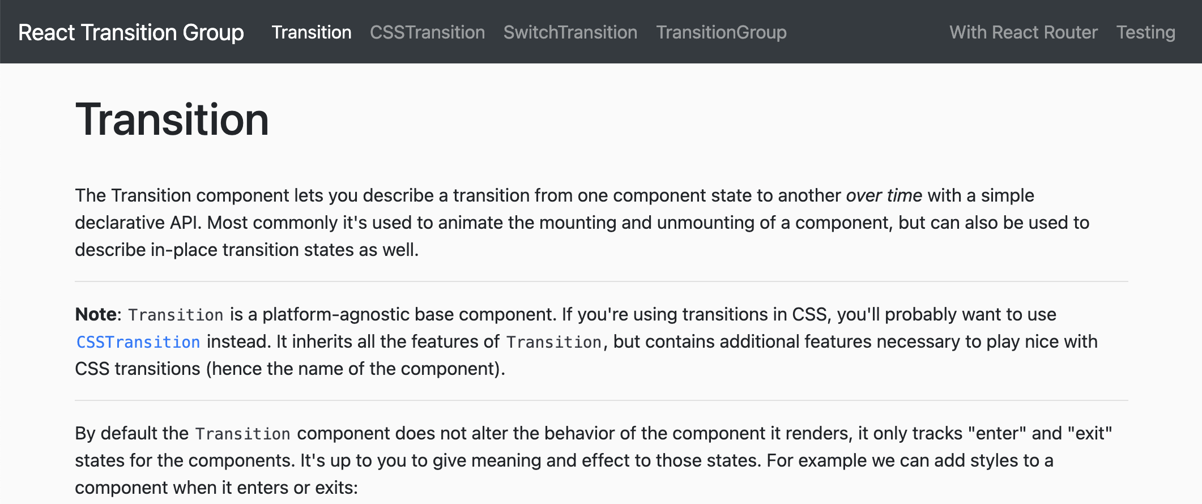Image resolution: width=1202 pixels, height=504 pixels.
Task: Click the italic "over time" text
Action: pos(884,195)
